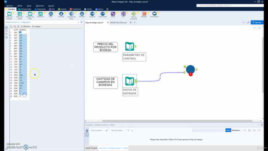Select the BODEGA column header
The width and height of the screenshot is (268, 151).
click(23, 30)
